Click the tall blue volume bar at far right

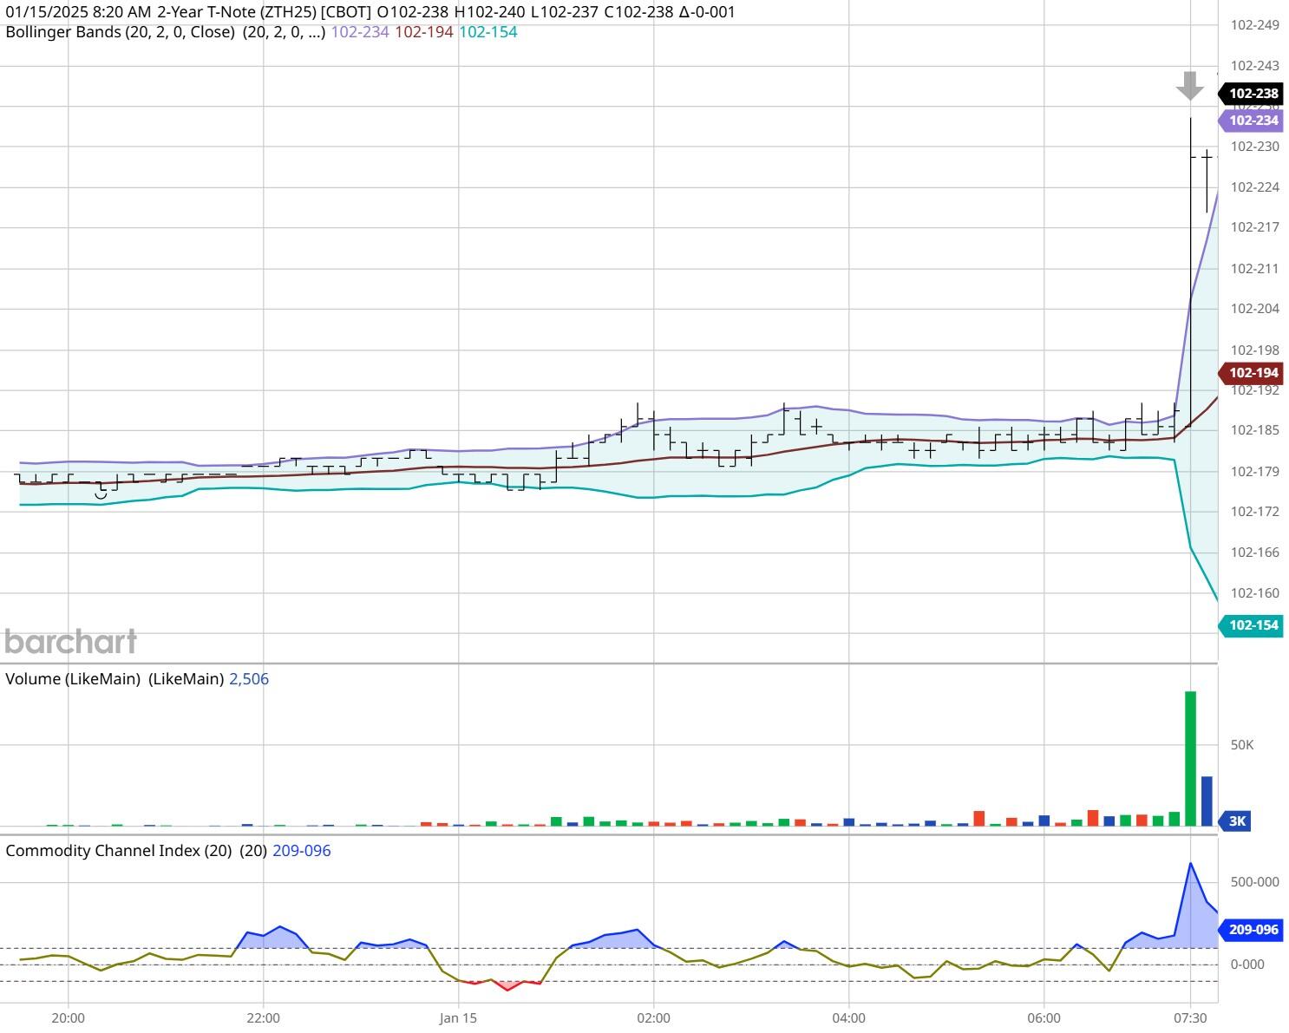(1207, 801)
